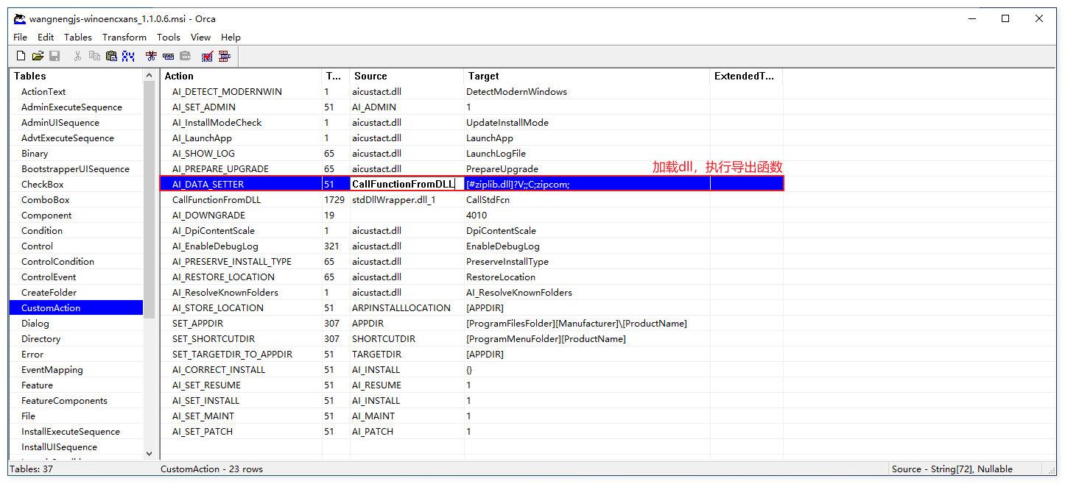1065x484 pixels.
Task: Click the Validate icon with red checkmark
Action: click(x=207, y=56)
